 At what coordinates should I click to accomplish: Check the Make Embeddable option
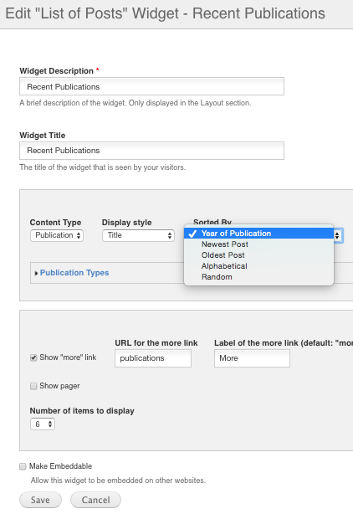[23, 466]
